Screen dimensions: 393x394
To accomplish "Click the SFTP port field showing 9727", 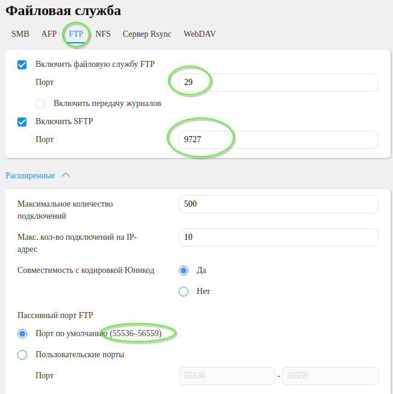I will [x=278, y=140].
